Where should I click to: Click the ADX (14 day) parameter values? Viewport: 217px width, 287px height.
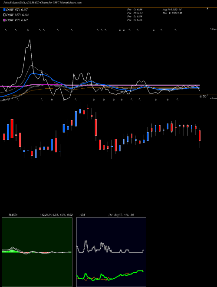121,215
